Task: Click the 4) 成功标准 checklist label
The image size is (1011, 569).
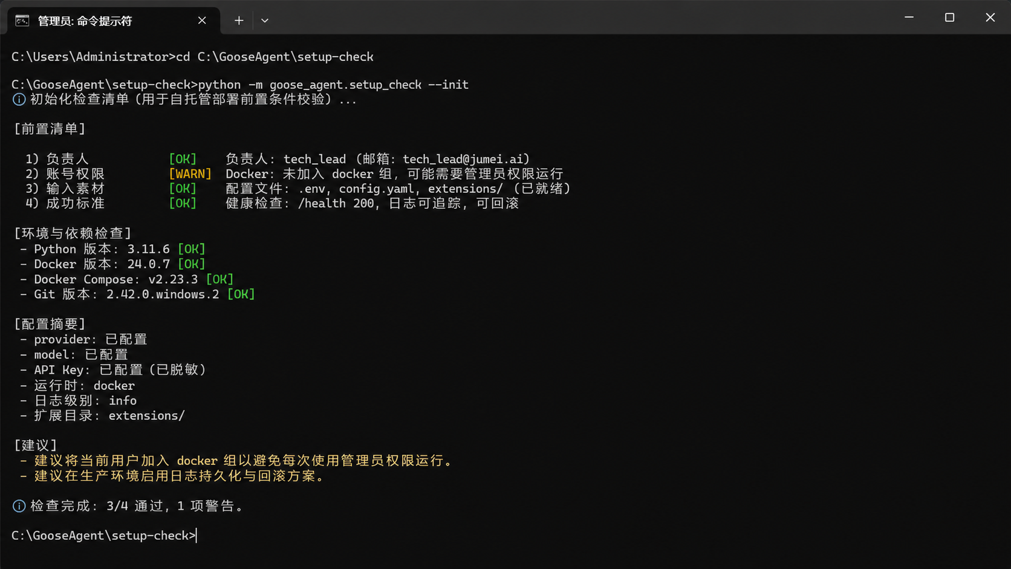Action: click(65, 204)
